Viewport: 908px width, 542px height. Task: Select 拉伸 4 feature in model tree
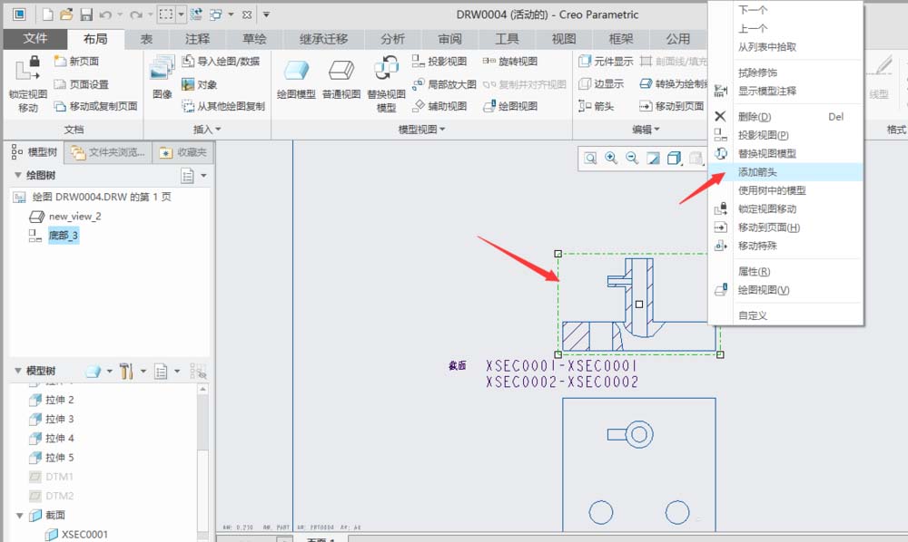(x=60, y=438)
